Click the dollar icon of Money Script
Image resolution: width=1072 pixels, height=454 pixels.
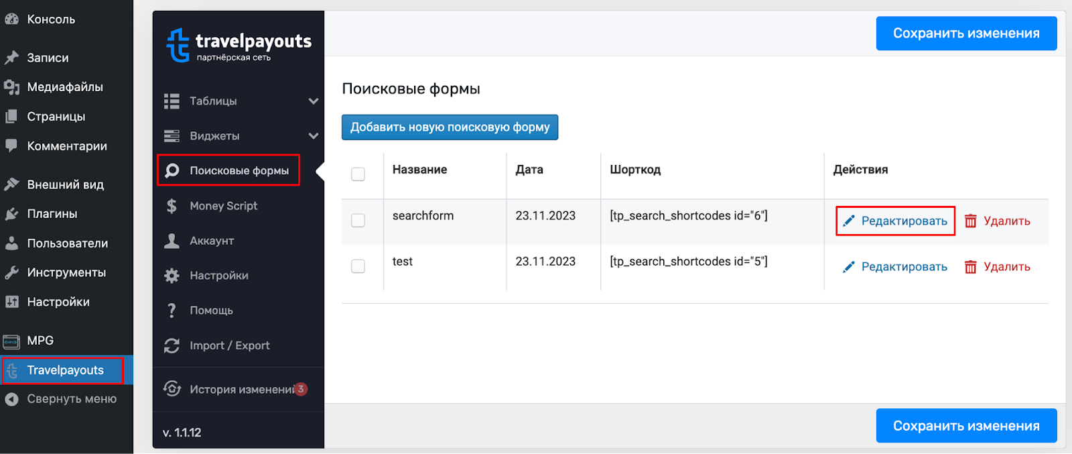172,206
